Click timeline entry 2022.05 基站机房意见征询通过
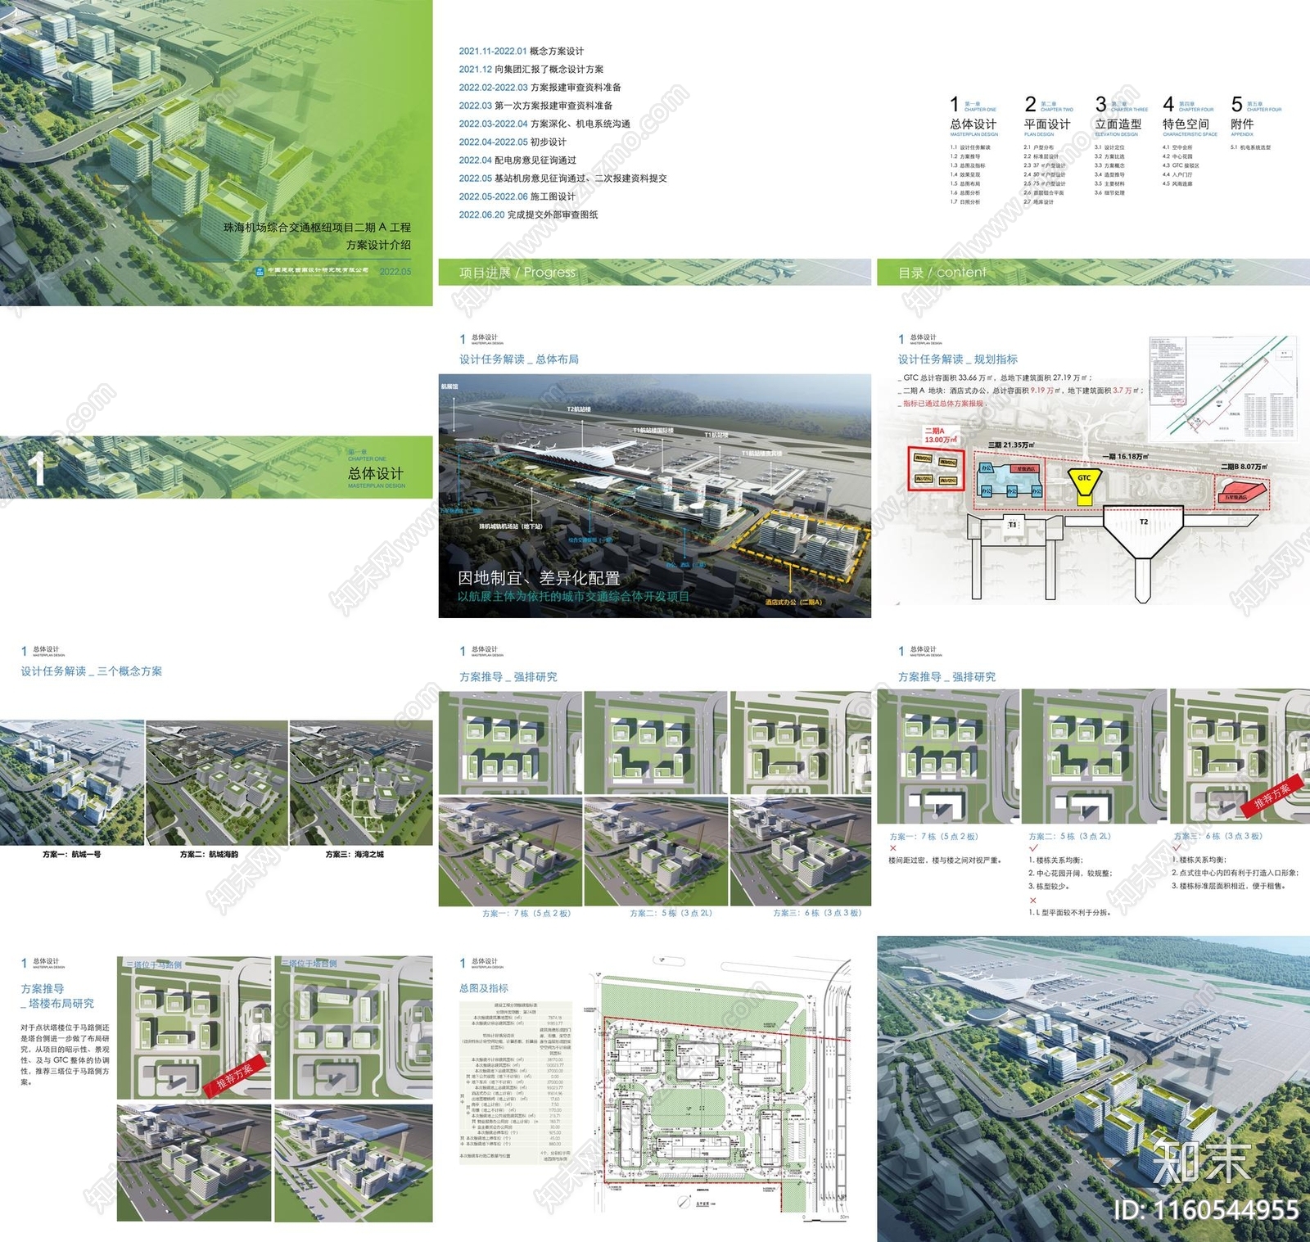 563,178
